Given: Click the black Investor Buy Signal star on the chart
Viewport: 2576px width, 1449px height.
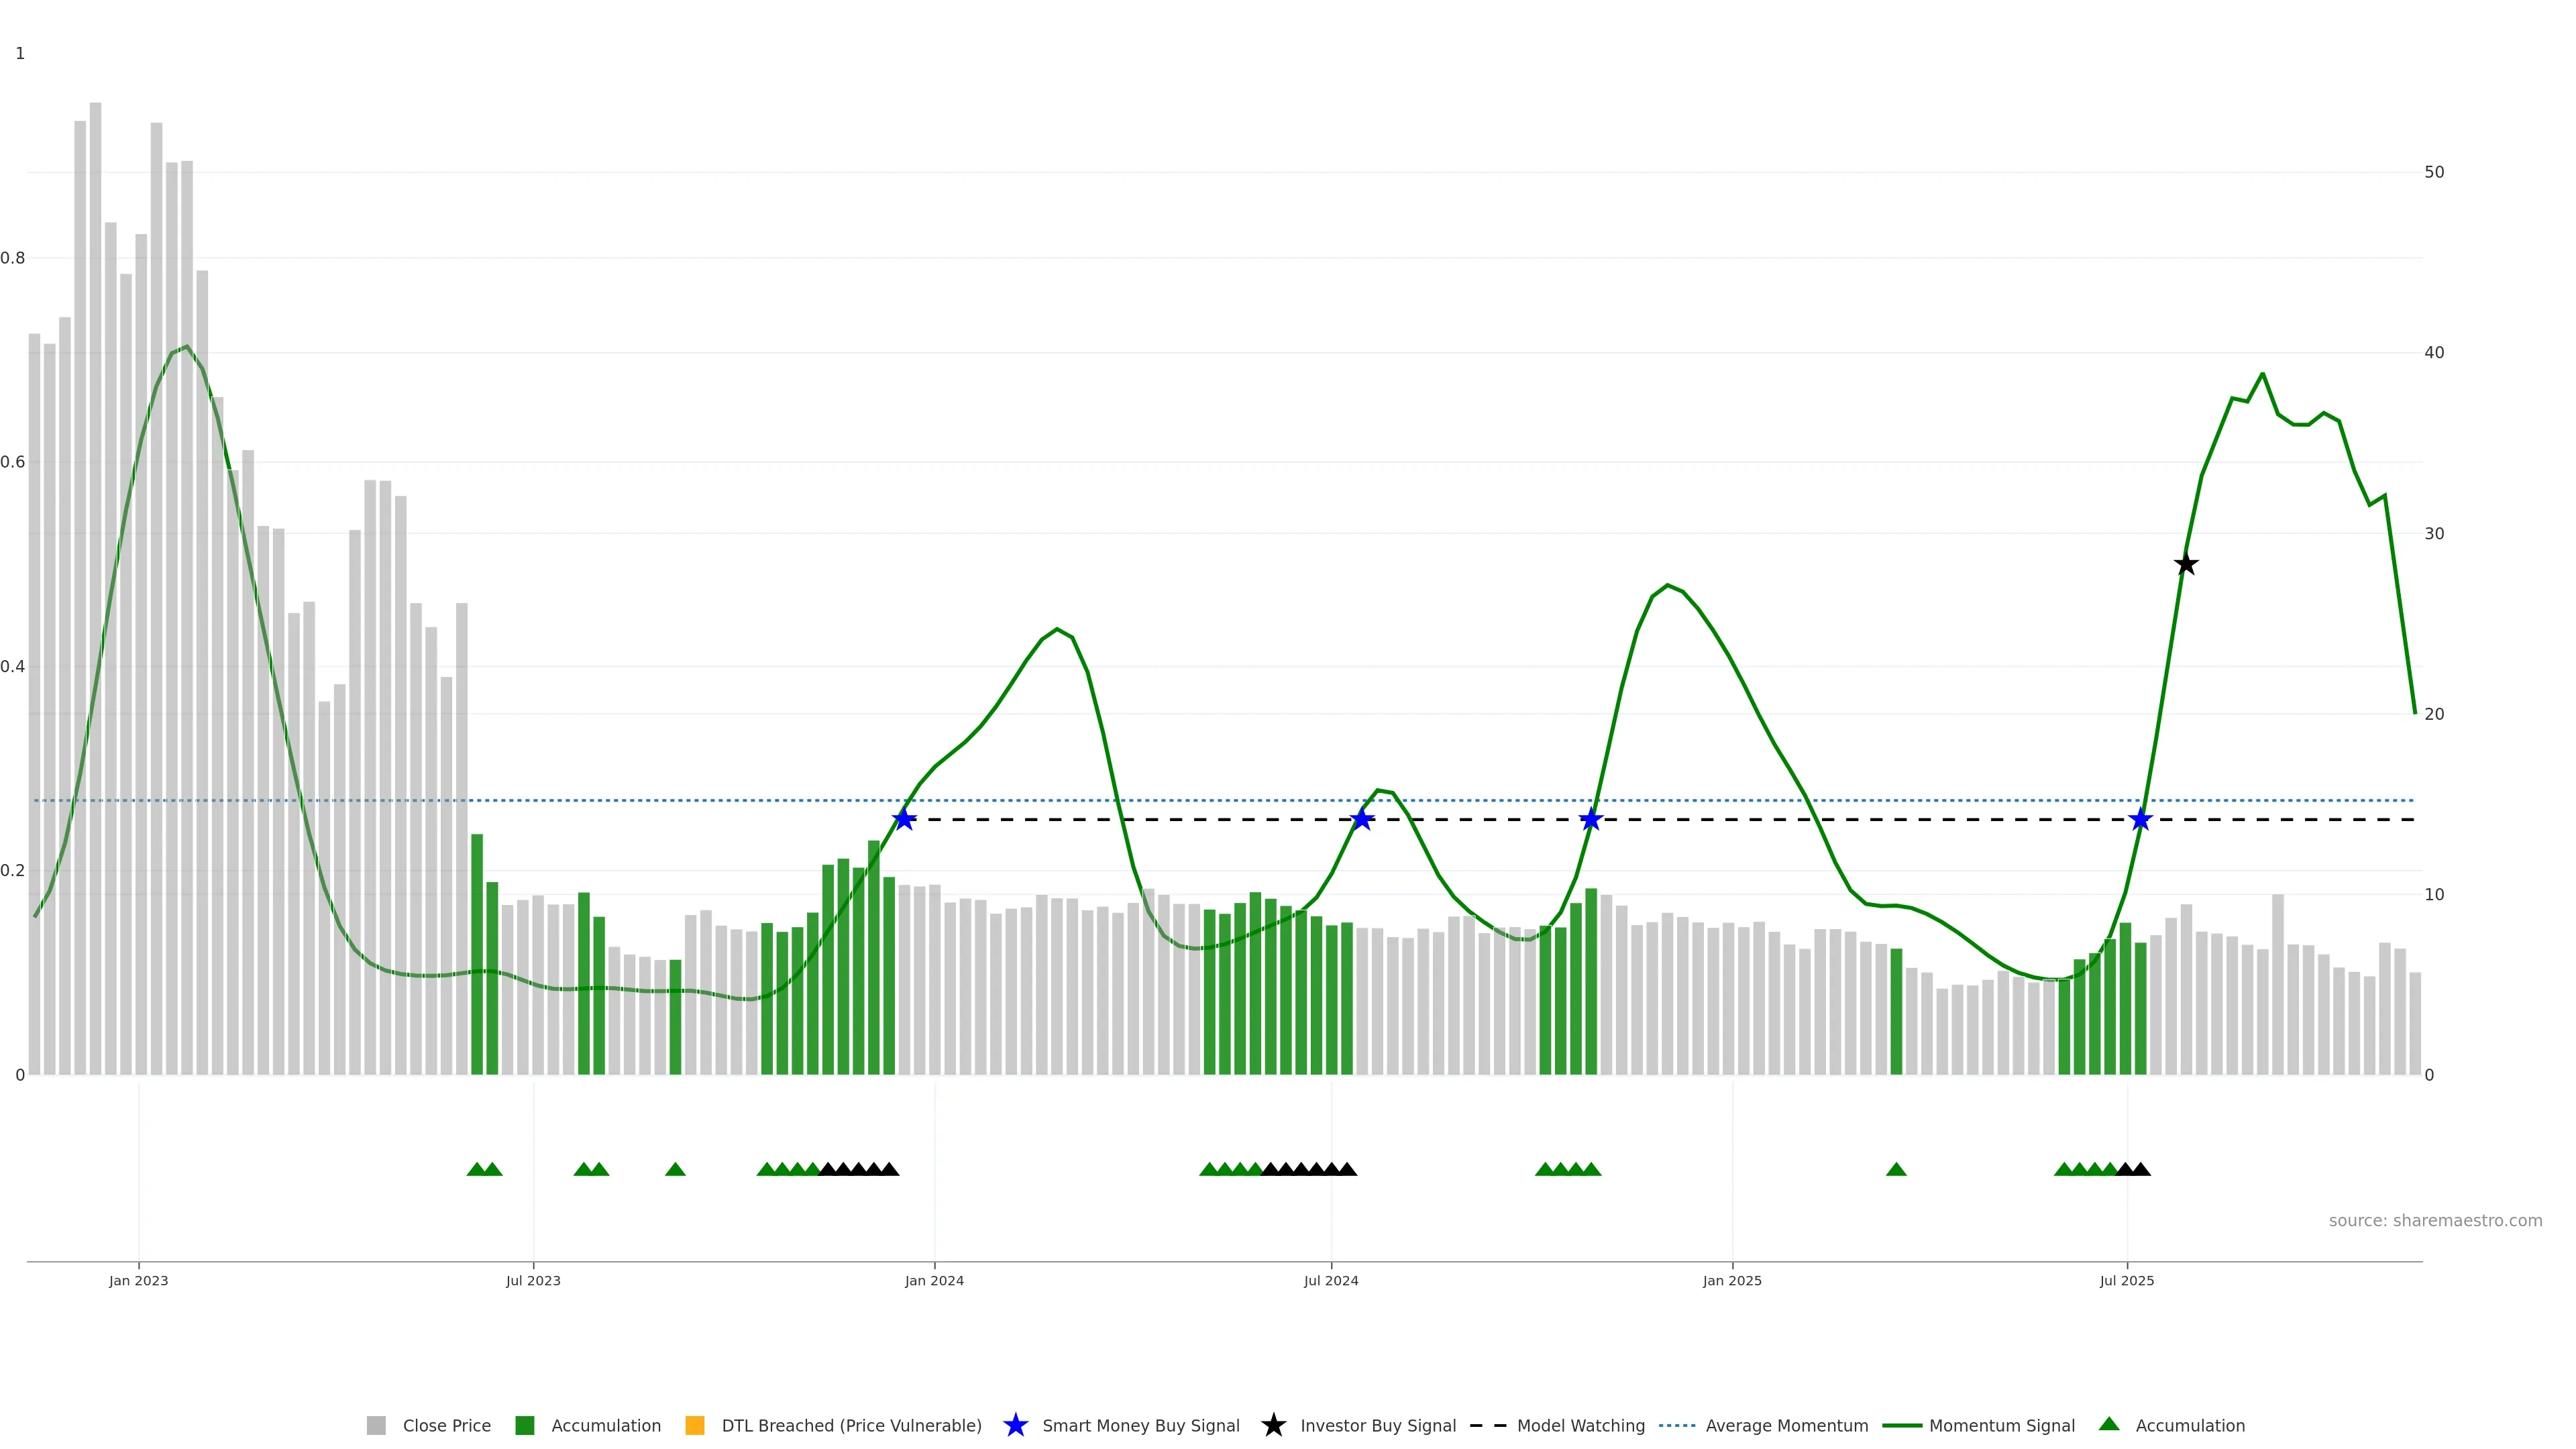Looking at the screenshot, I should [x=2186, y=564].
